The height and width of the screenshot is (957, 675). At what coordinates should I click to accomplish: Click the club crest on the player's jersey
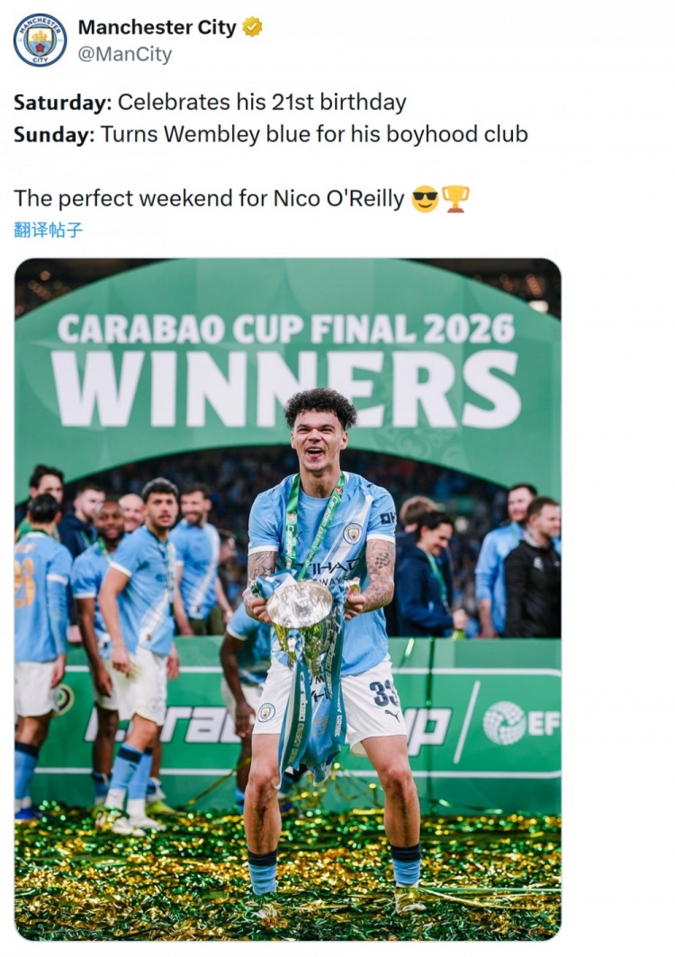click(353, 533)
